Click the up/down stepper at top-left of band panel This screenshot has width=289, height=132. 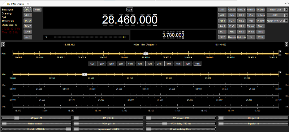(x=3, y=45)
